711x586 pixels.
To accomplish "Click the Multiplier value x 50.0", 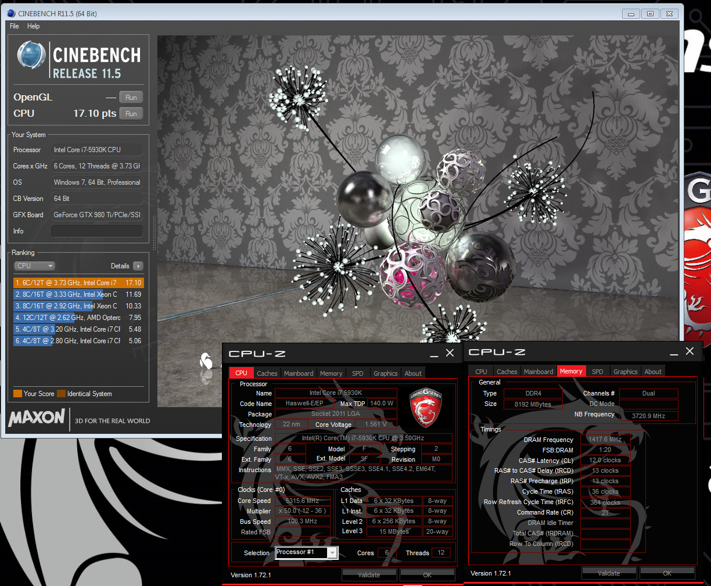I will point(303,511).
